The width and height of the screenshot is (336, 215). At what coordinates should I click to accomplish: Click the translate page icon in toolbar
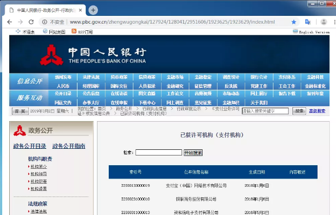(308, 22)
